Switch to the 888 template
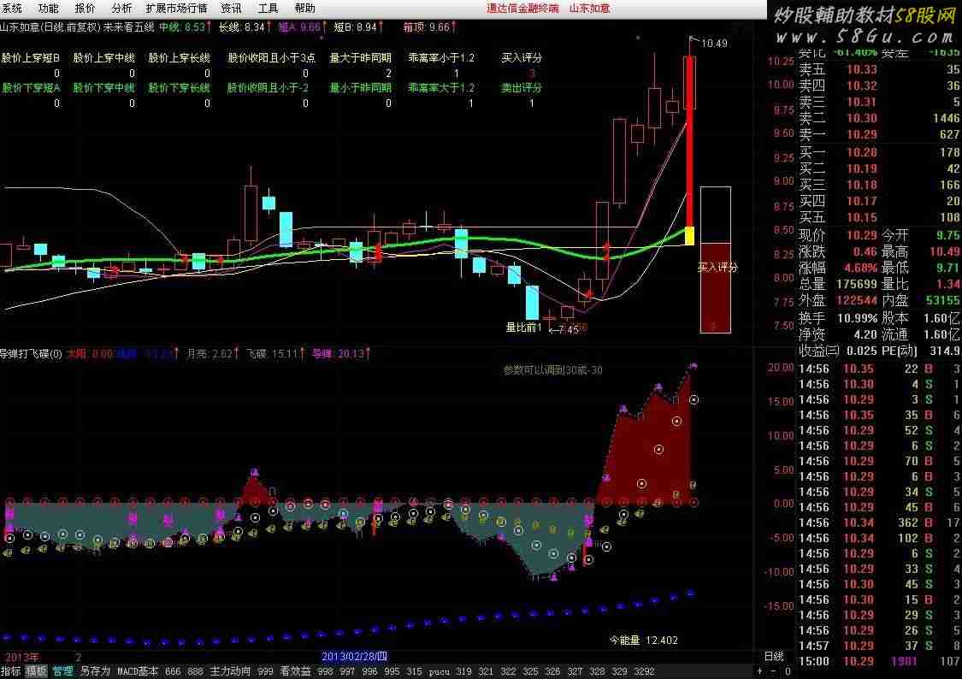Viewport: 962px width, 679px height. point(195,671)
